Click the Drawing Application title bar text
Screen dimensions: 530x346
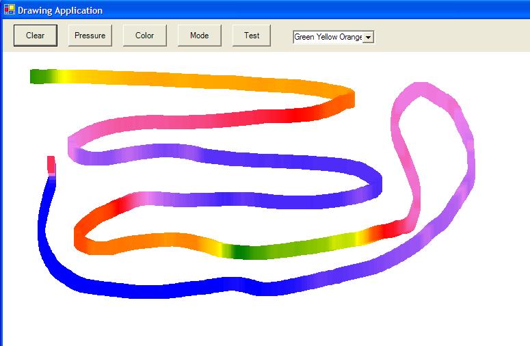pyautogui.click(x=60, y=10)
